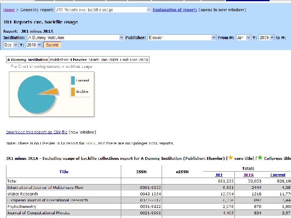Screen dimensions: 291x218
Task: Click the orange core title star icon
Action: click(x=230, y=157)
